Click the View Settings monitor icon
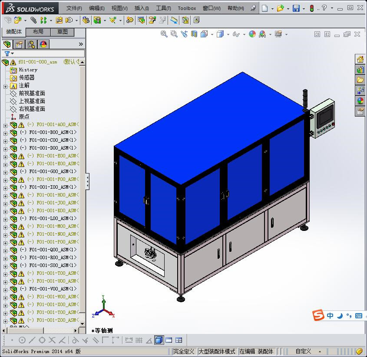 (x=278, y=34)
